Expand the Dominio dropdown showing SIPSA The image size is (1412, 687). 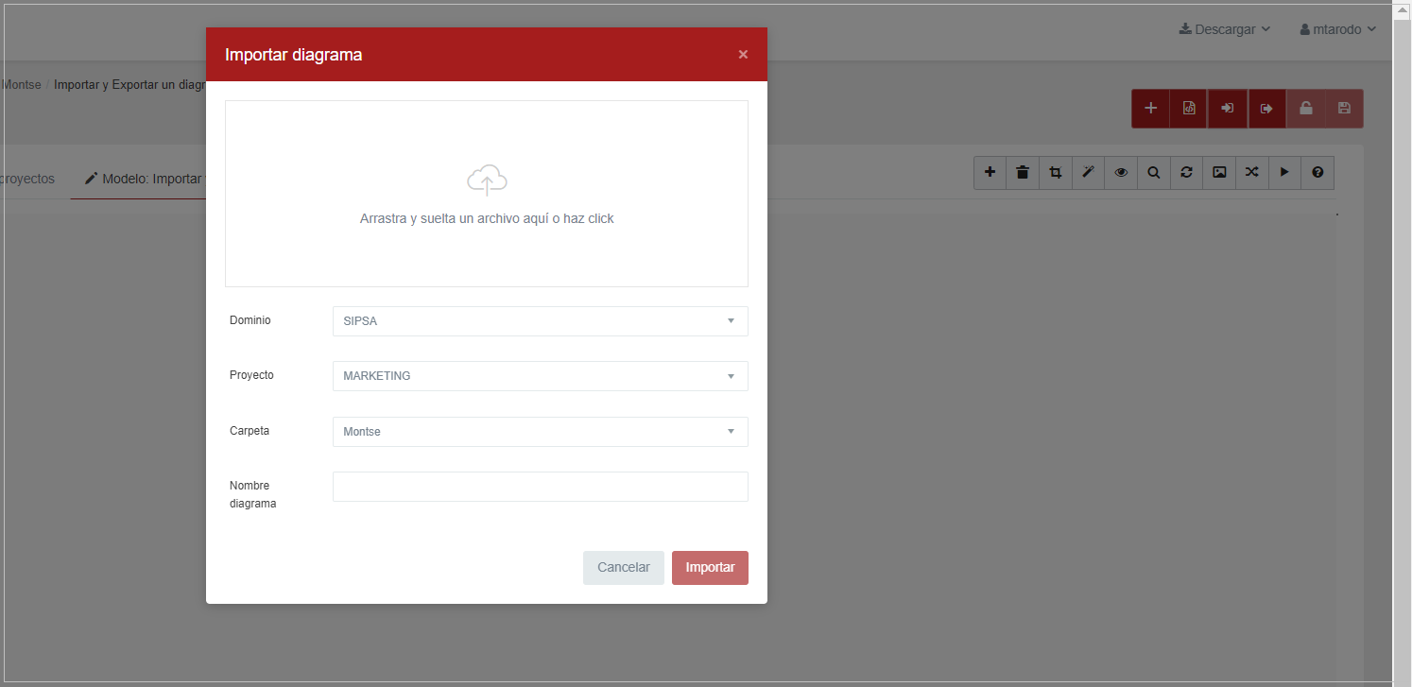point(540,321)
